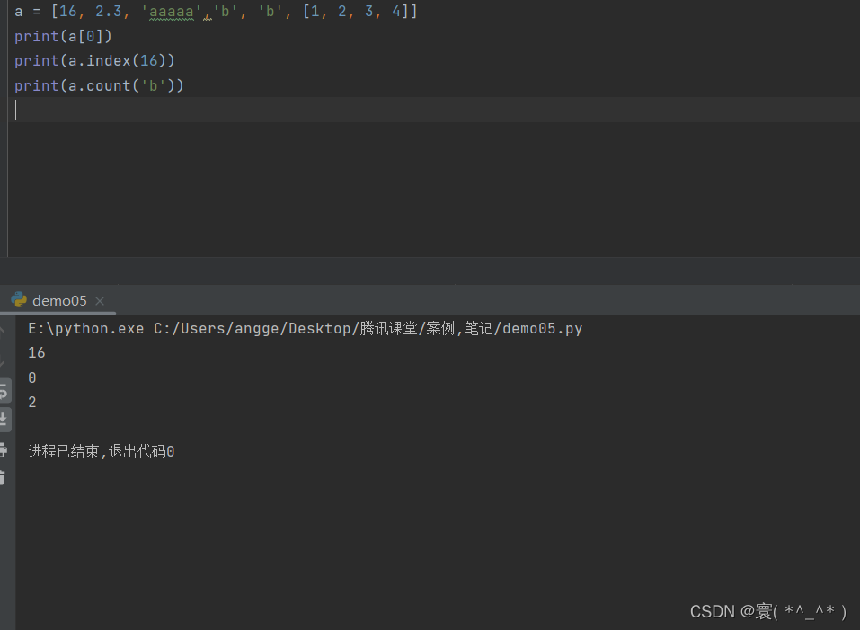The height and width of the screenshot is (630, 860).
Task: Click the down stack trace arrow
Action: (x=4, y=362)
